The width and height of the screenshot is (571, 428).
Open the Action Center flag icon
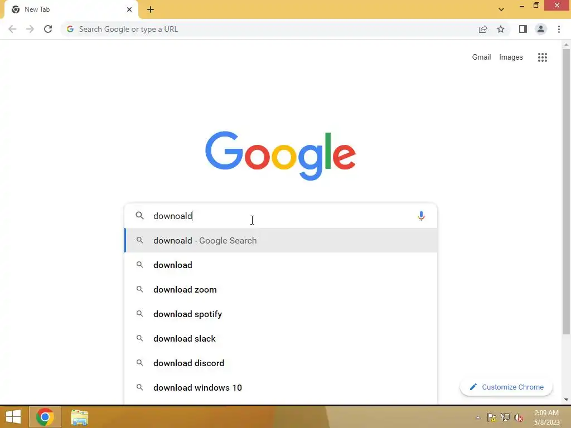[492, 417]
